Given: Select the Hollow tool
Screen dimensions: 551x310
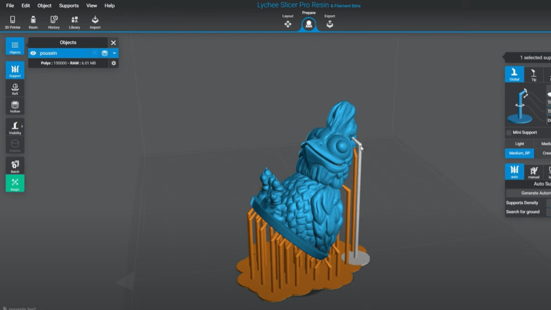Looking at the screenshot, I should pyautogui.click(x=15, y=106).
